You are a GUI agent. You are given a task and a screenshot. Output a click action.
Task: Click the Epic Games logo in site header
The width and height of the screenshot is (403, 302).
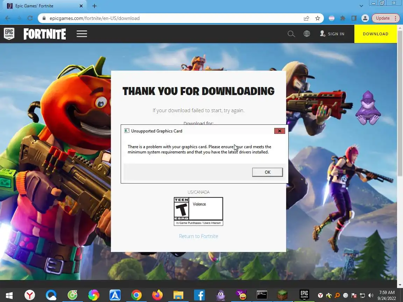tap(9, 34)
